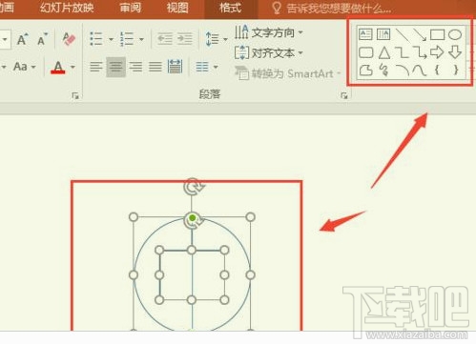Open the paragraph dialog launcher
The width and height of the screenshot is (476, 344).
click(343, 95)
